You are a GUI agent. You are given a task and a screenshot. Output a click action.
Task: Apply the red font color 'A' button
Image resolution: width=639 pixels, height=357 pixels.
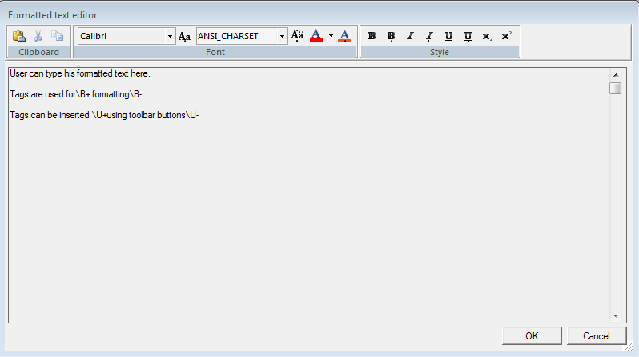click(315, 36)
